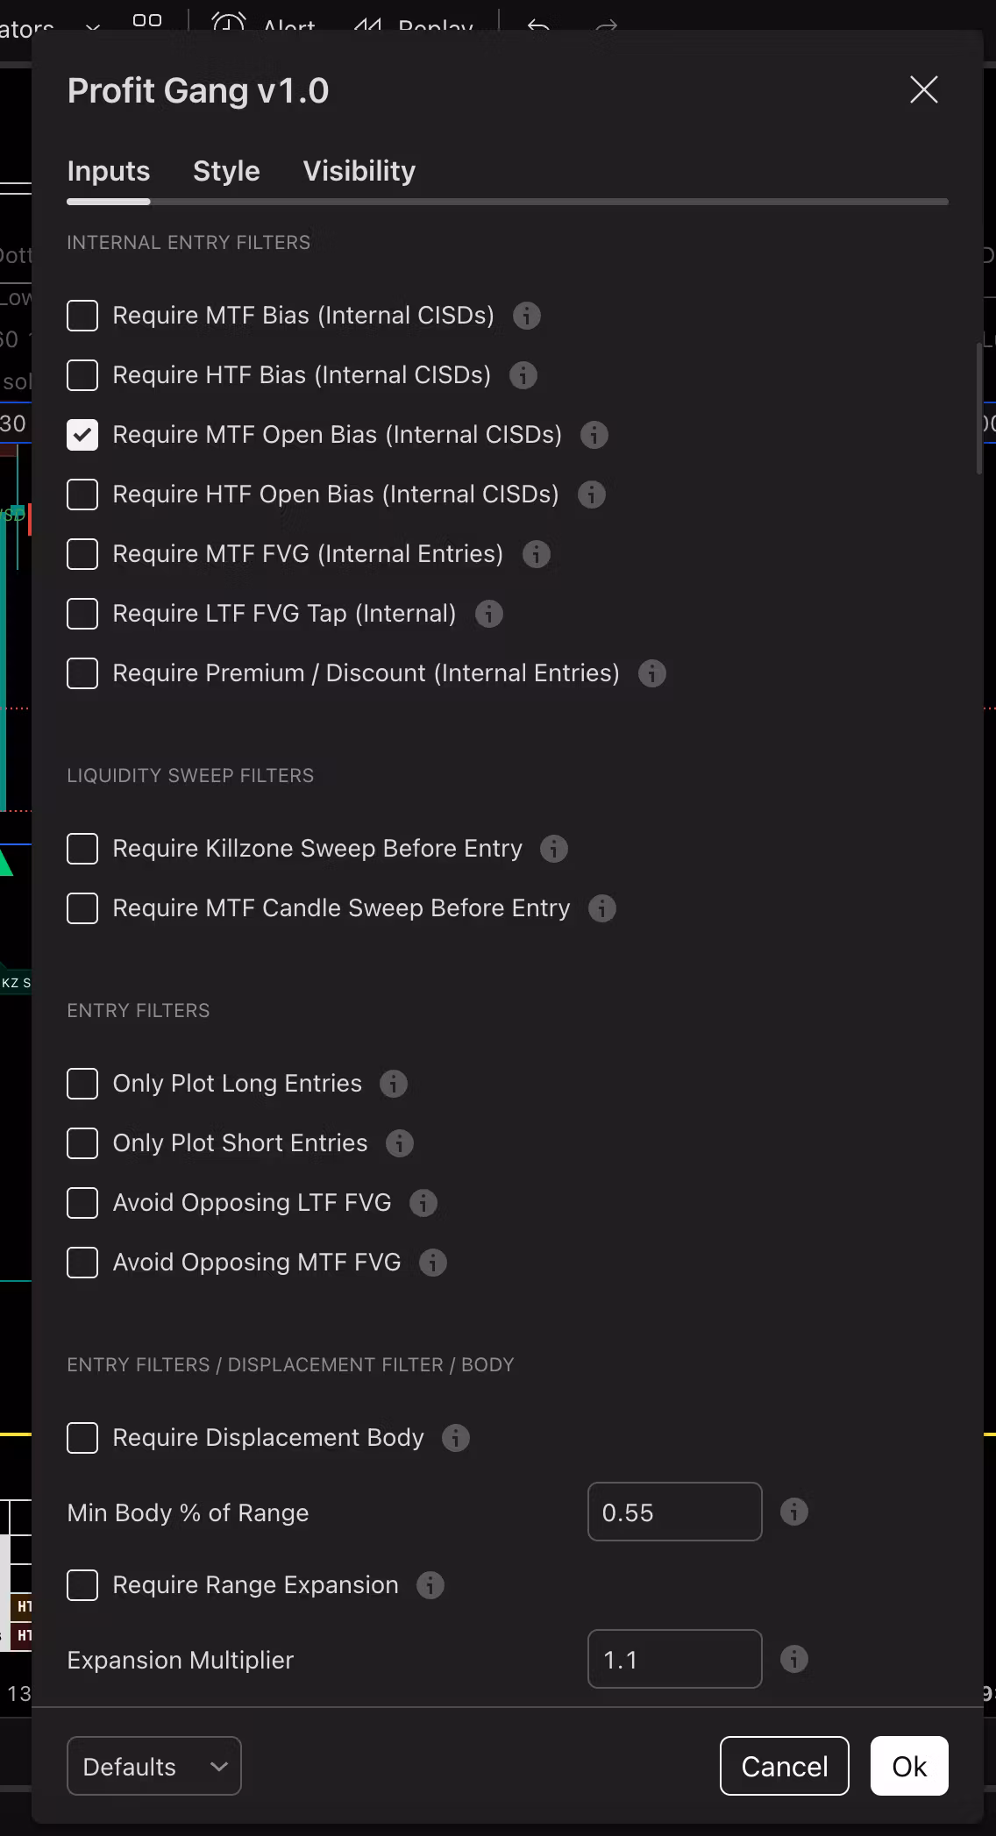The image size is (996, 1836).
Task: Open the Defaults dropdown
Action: 154,1766
